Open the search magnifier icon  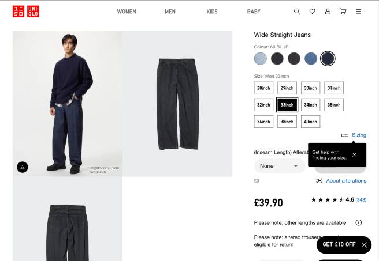[297, 12]
